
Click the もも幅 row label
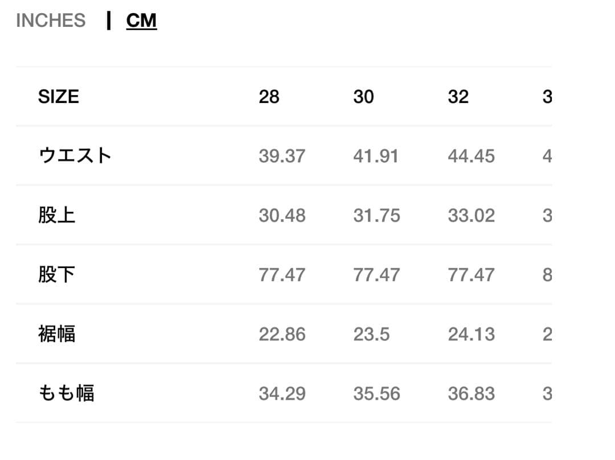pos(66,393)
